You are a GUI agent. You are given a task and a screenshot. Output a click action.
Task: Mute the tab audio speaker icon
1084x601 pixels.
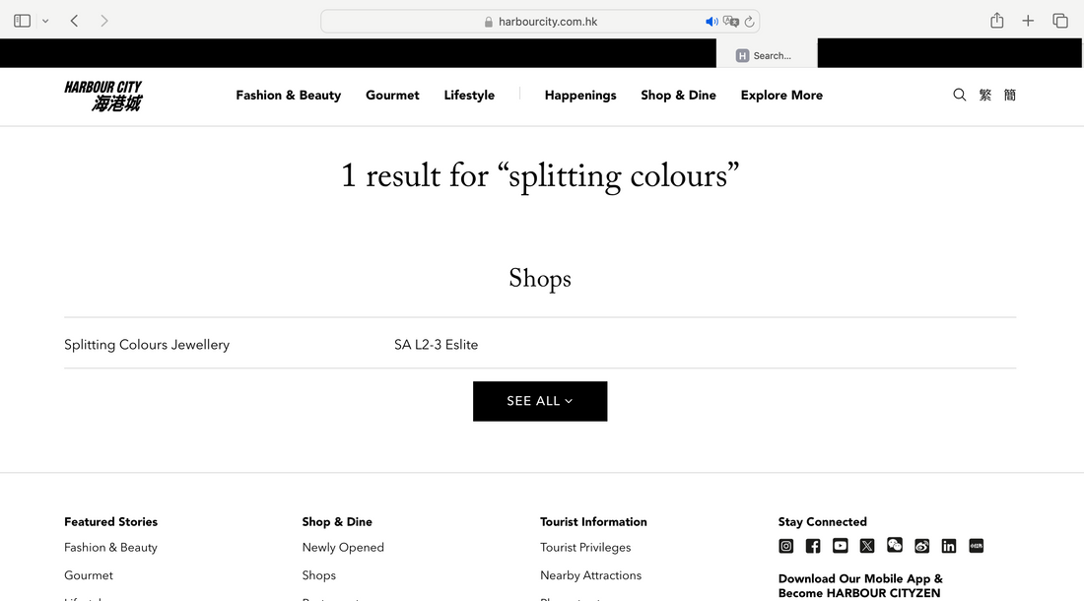[x=711, y=22]
